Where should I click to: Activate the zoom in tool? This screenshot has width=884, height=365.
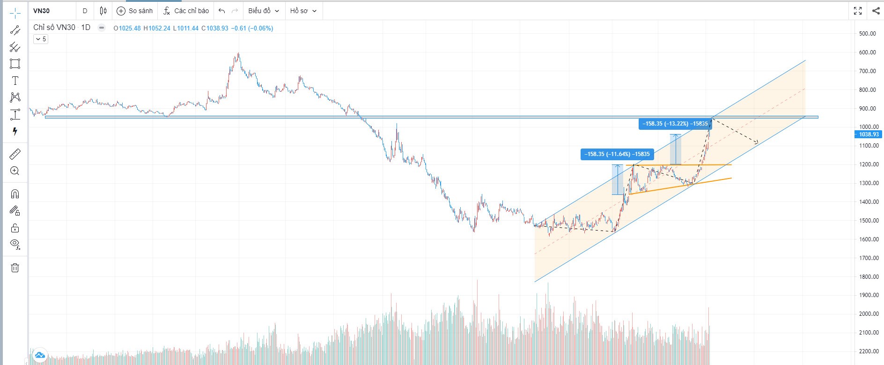tap(15, 171)
